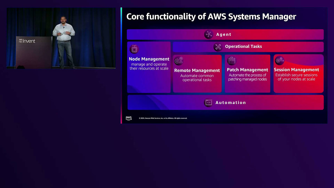The width and height of the screenshot is (334, 188).
Task: Click the Agent network icon
Action: coord(208,35)
